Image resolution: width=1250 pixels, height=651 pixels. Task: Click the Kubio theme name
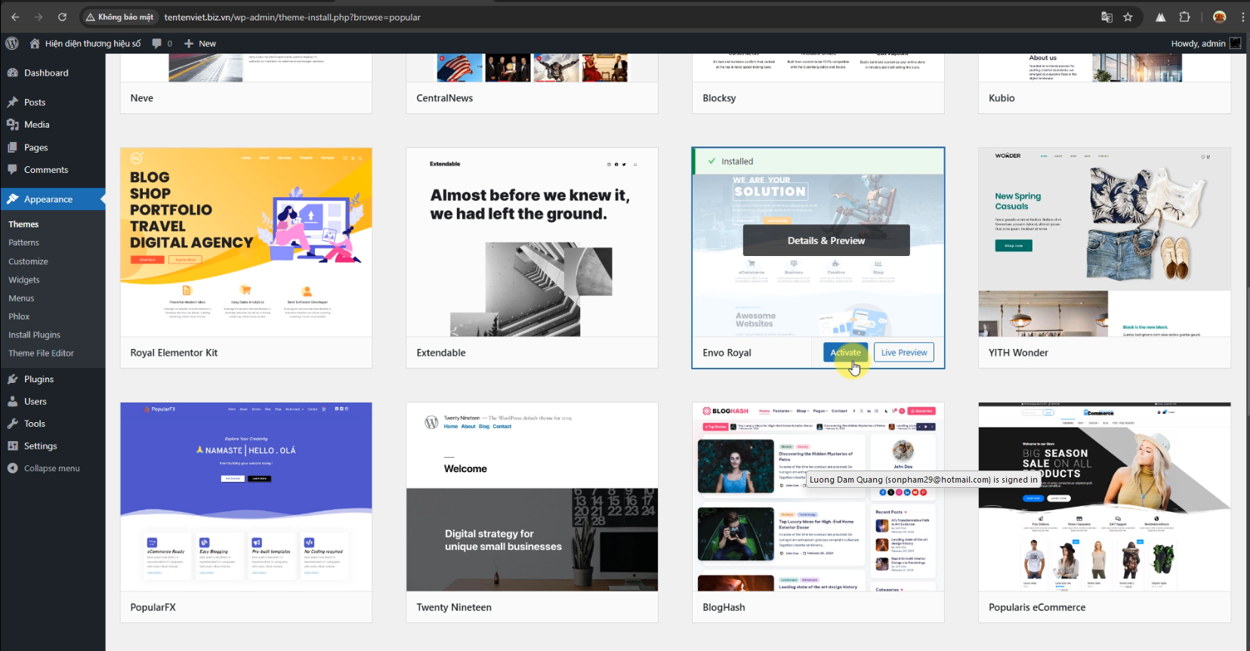click(1002, 98)
